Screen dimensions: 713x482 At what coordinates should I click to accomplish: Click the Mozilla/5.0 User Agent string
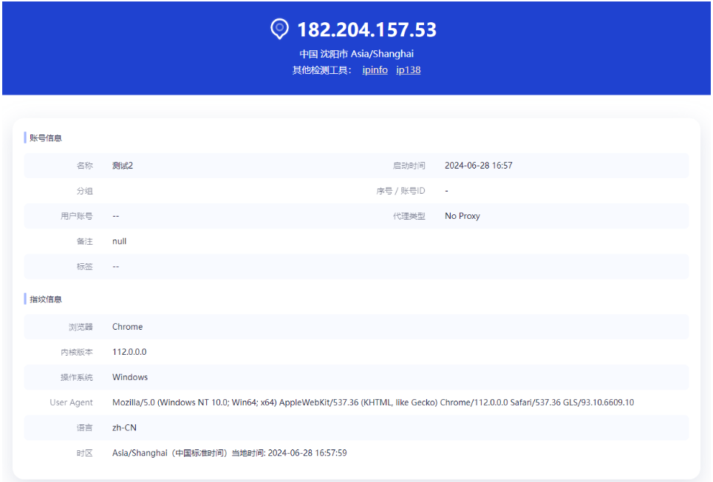(372, 402)
